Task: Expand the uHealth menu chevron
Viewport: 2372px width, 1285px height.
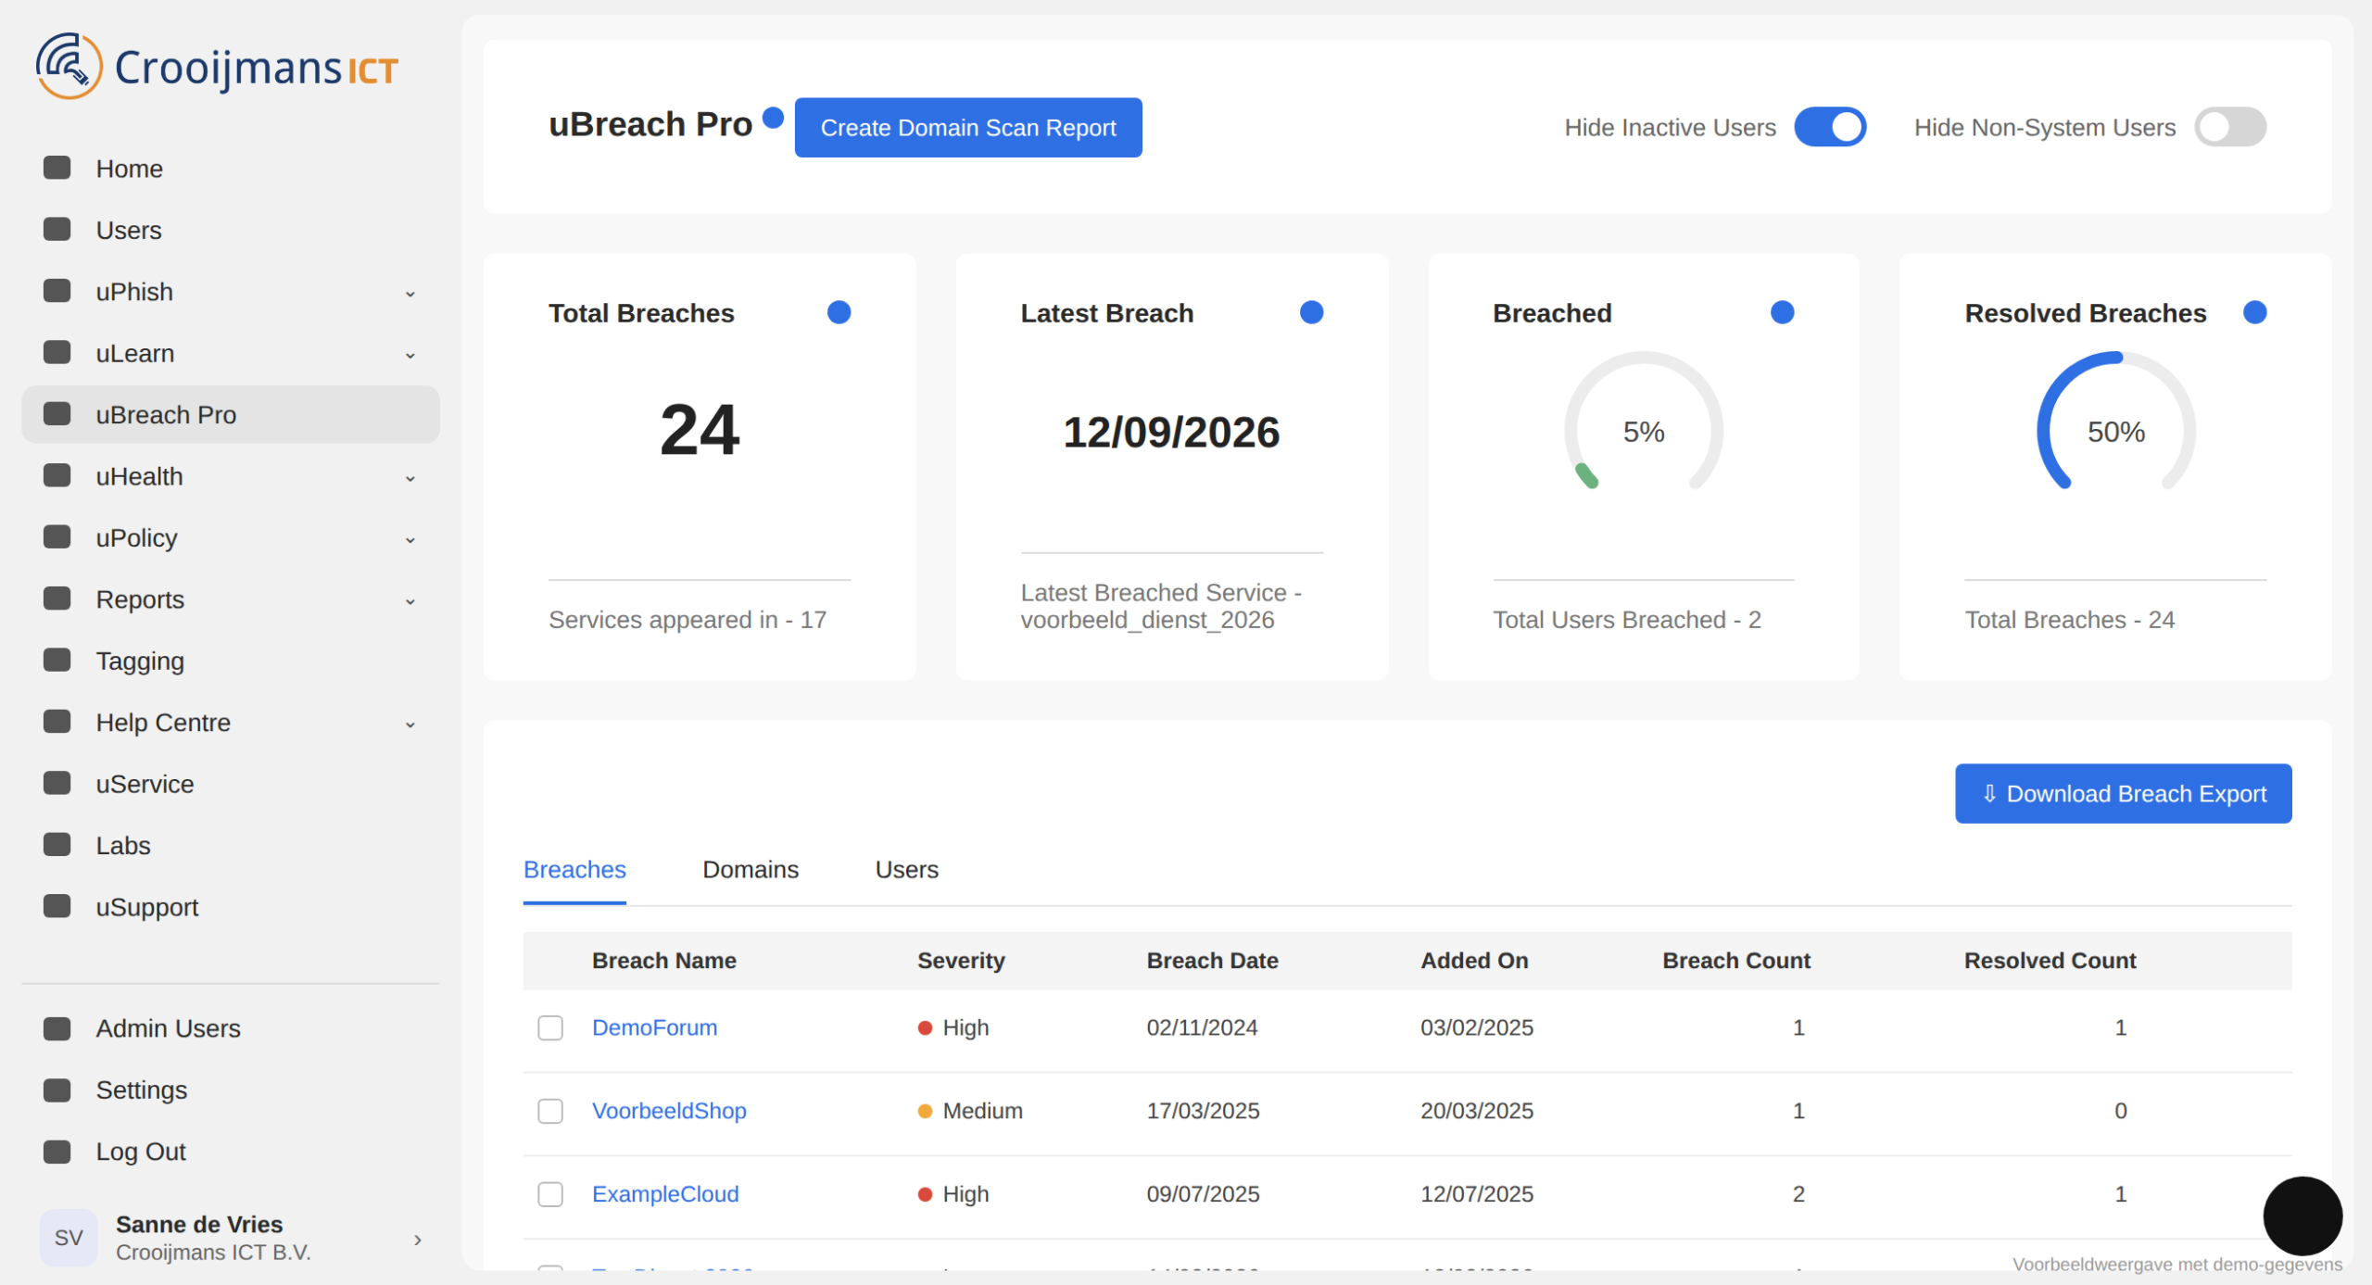Action: pyautogui.click(x=410, y=478)
